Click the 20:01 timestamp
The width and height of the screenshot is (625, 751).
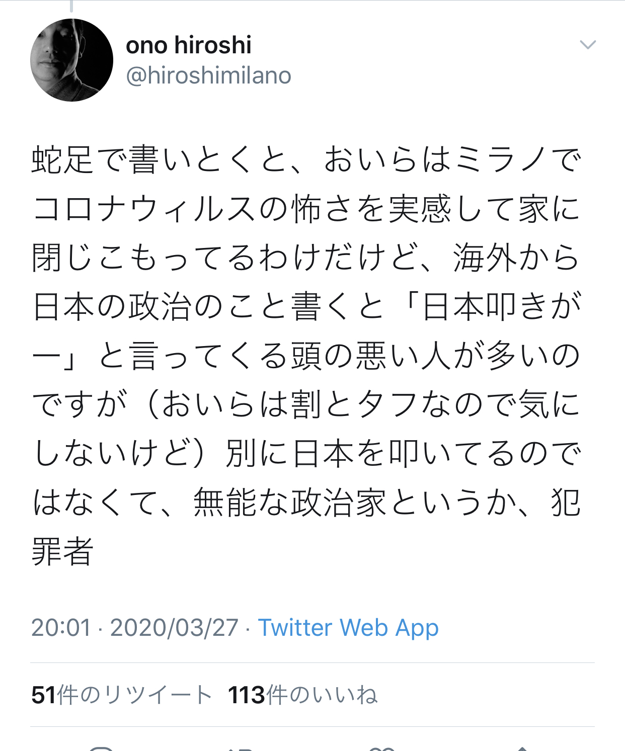point(61,628)
